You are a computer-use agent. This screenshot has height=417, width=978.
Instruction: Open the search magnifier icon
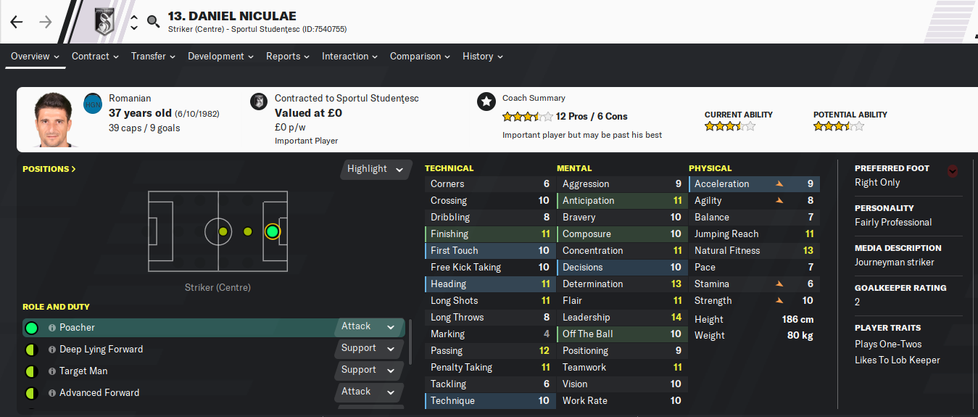153,22
